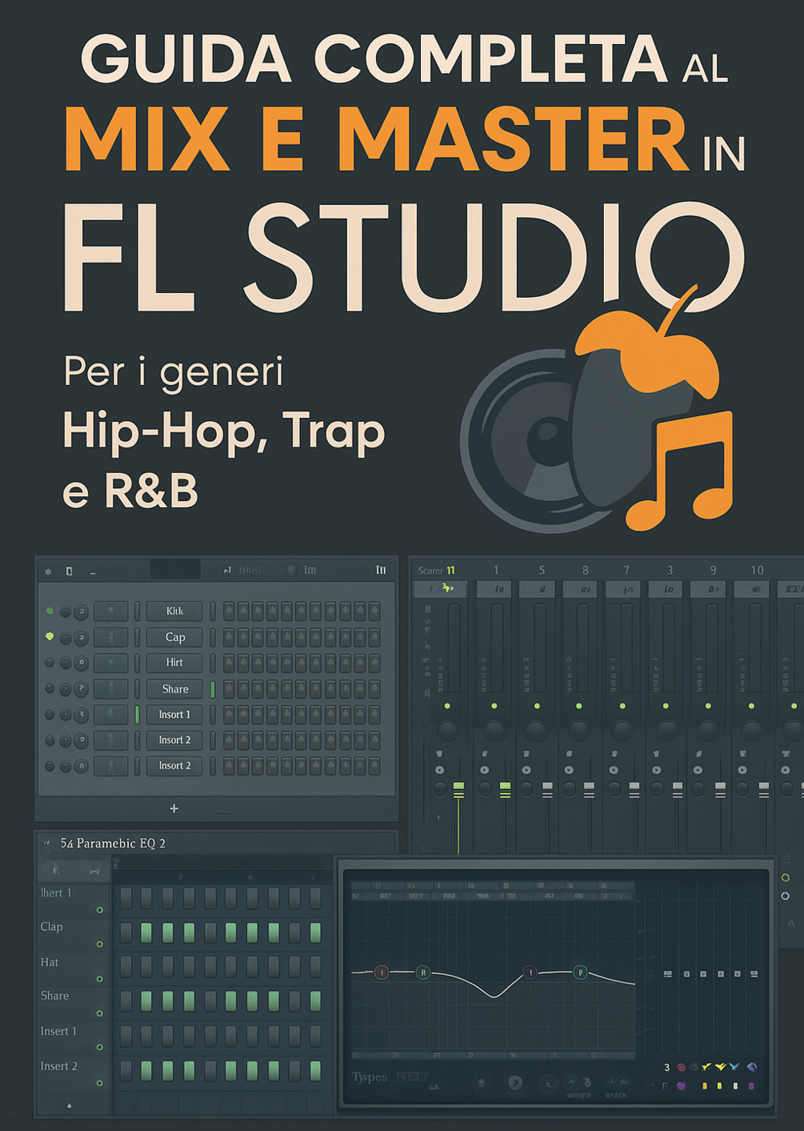804x1131 pixels.
Task: Select the pan knob on mixer track 1
Action: 495,730
